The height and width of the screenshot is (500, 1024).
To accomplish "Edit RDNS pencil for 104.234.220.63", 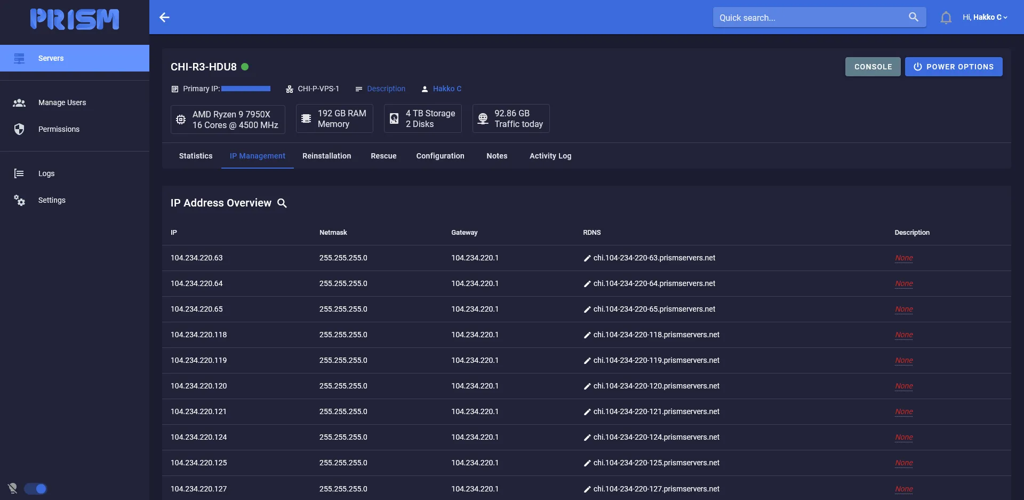I will (587, 258).
